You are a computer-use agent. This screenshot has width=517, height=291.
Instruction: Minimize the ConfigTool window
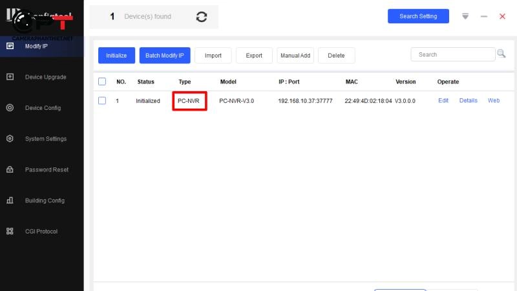click(x=483, y=16)
